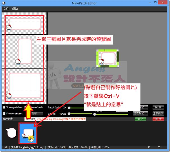
Task: Click the NinePatch Editor app icon in title bar
Action: 4,3
